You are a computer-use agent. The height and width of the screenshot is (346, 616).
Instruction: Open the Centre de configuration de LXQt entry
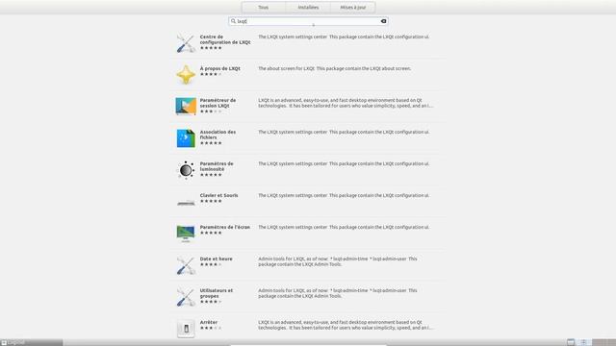click(x=308, y=42)
